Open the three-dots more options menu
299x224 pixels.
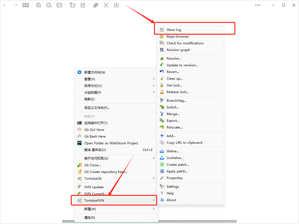pyautogui.click(x=258, y=5)
